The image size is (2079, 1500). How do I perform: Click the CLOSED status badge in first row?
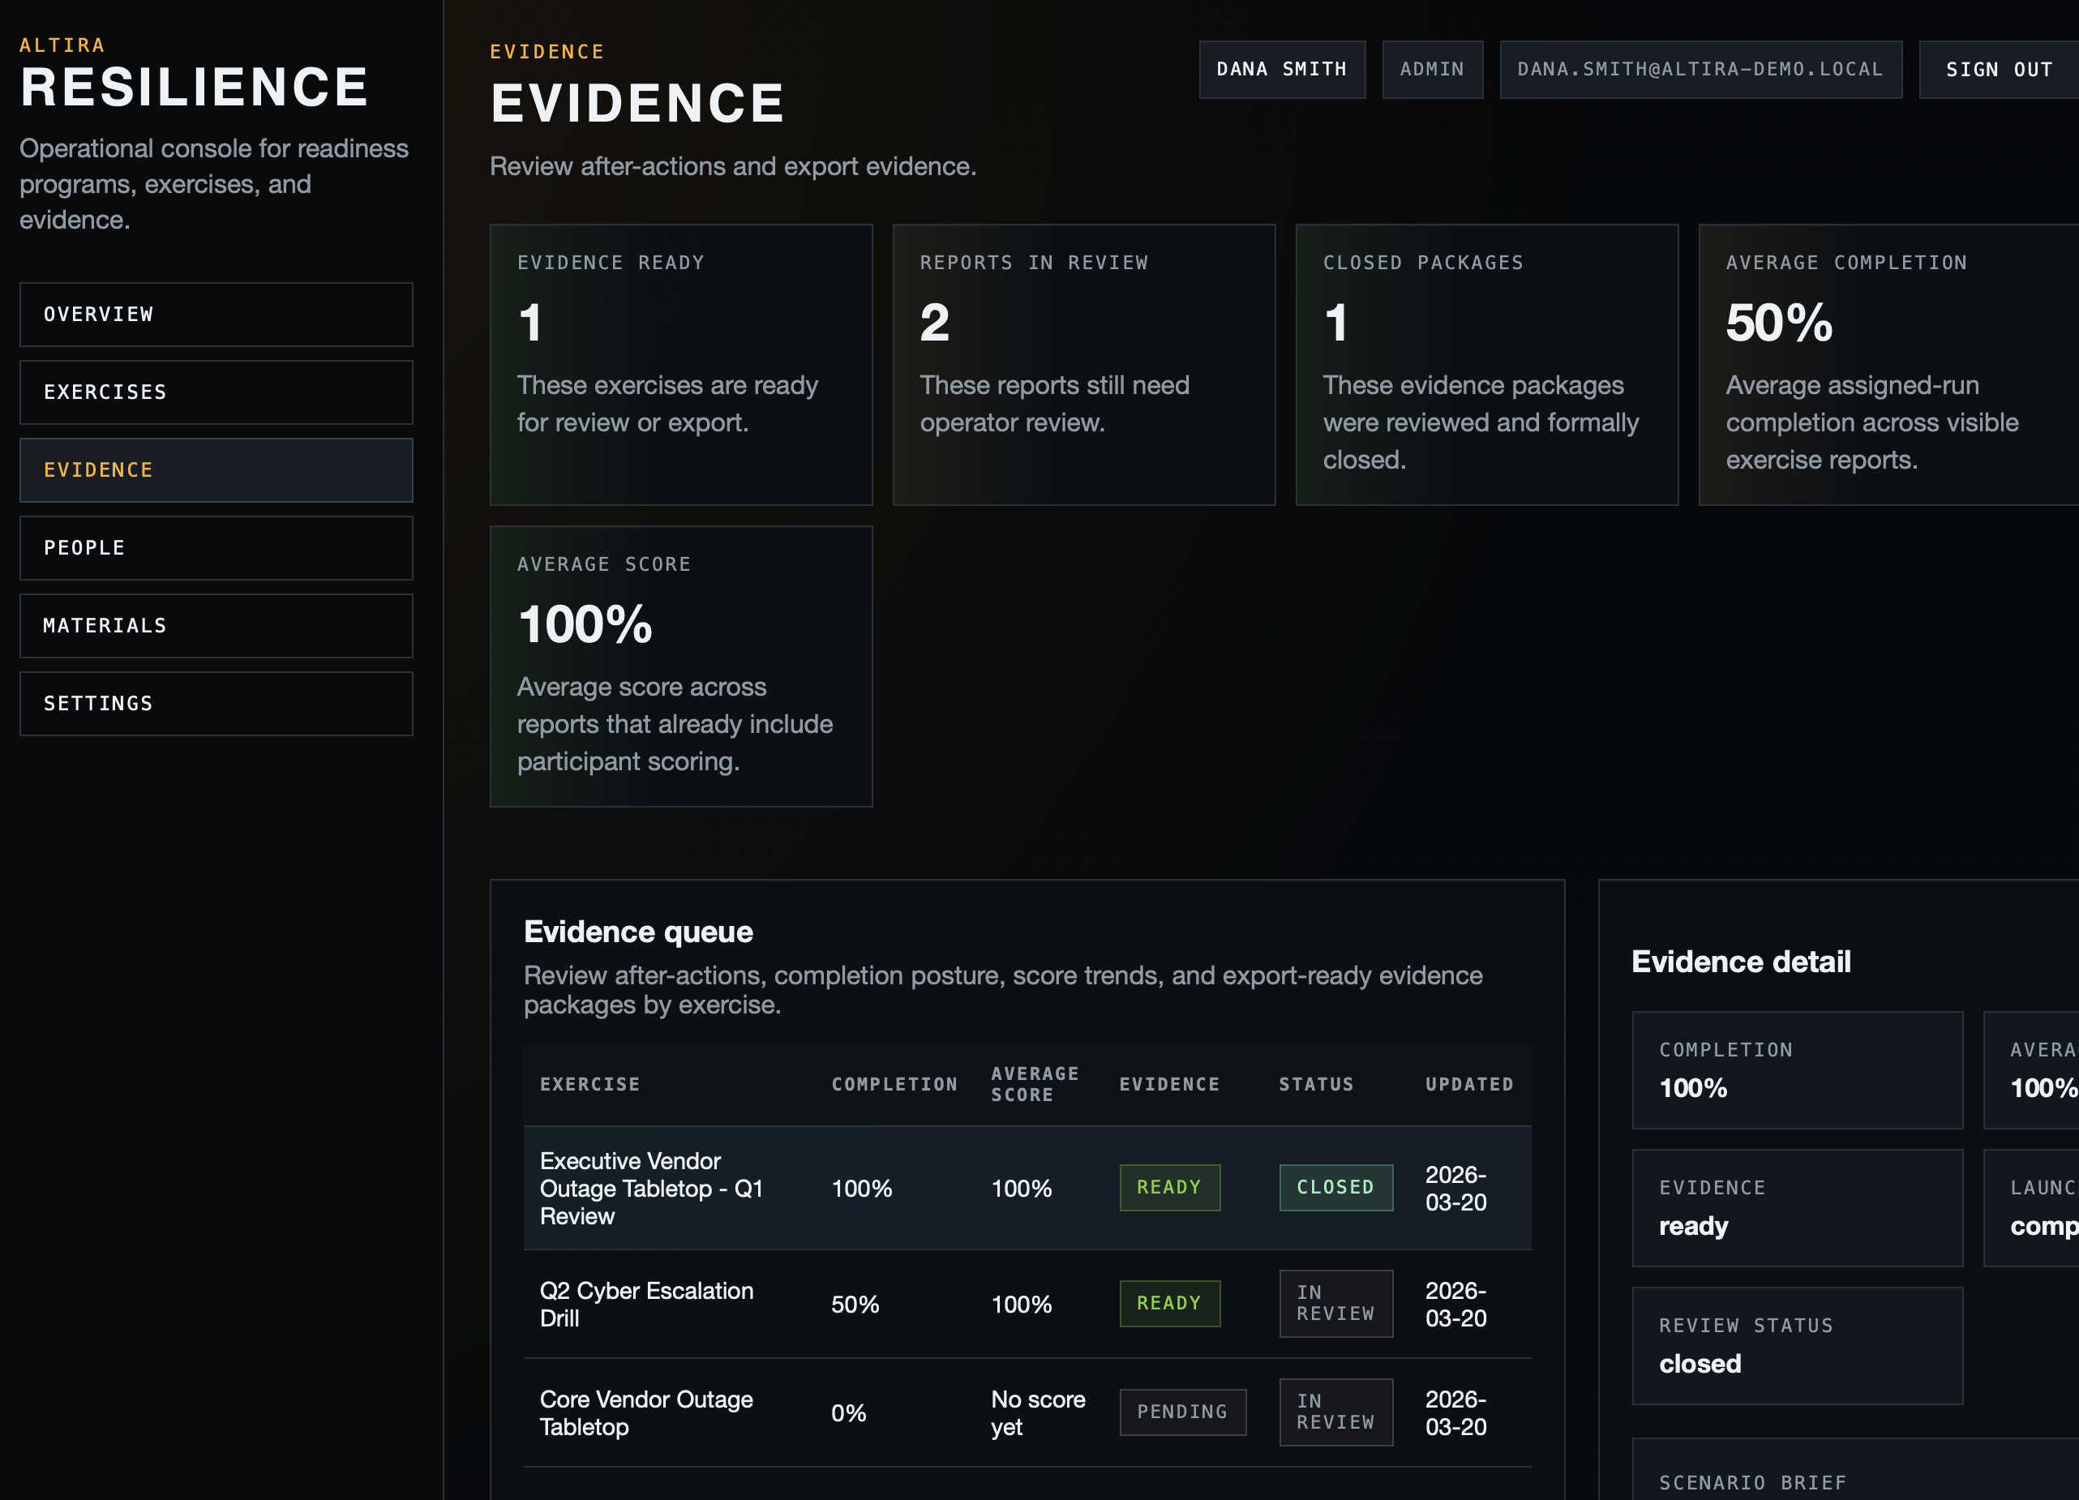pyautogui.click(x=1335, y=1186)
